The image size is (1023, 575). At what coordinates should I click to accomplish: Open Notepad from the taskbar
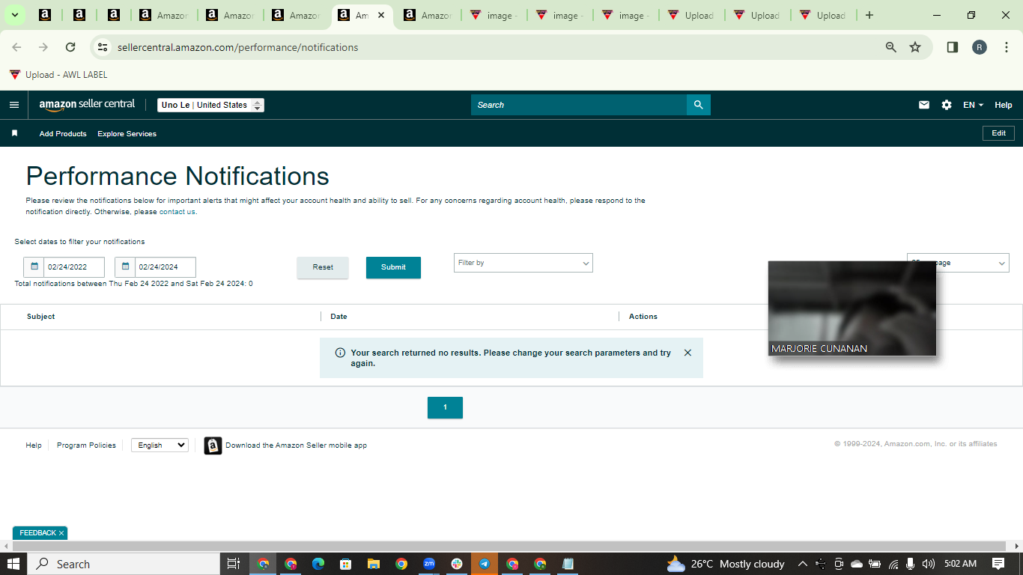click(x=568, y=564)
